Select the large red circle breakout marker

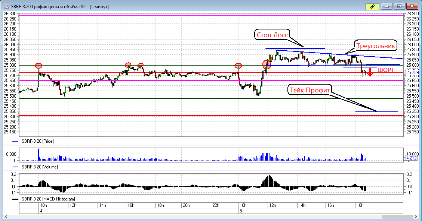click(267, 64)
